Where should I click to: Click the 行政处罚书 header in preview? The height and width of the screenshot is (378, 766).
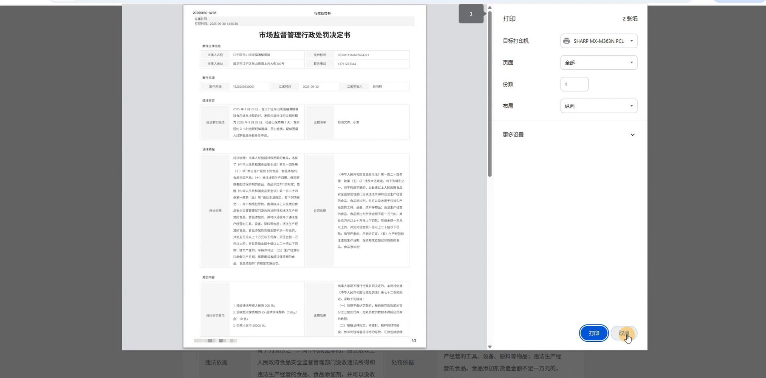coord(322,13)
